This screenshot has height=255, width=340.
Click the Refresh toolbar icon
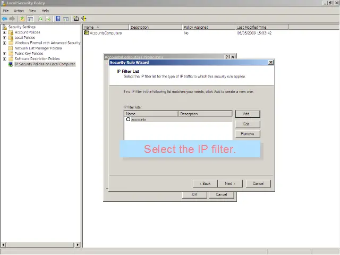coord(40,19)
